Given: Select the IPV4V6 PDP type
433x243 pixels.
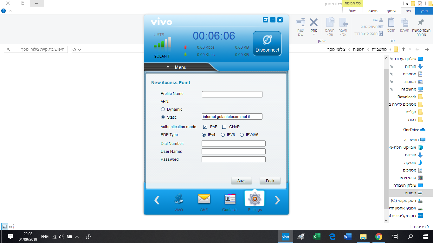Looking at the screenshot, I should tap(242, 135).
